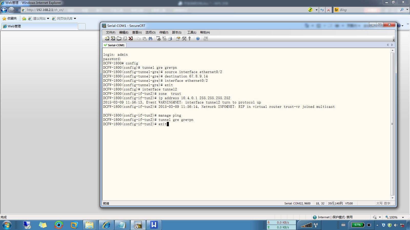Open the 选项(O) menu
410x230 pixels.
(x=150, y=32)
